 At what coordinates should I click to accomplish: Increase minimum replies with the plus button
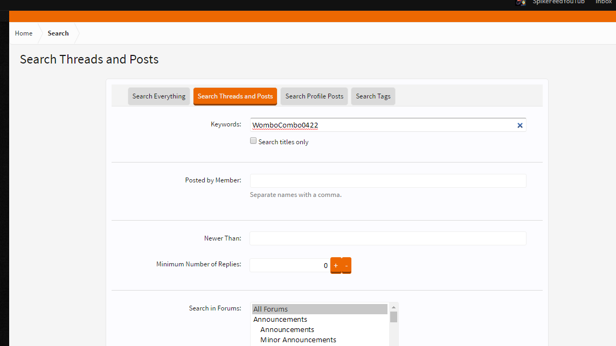pyautogui.click(x=336, y=266)
